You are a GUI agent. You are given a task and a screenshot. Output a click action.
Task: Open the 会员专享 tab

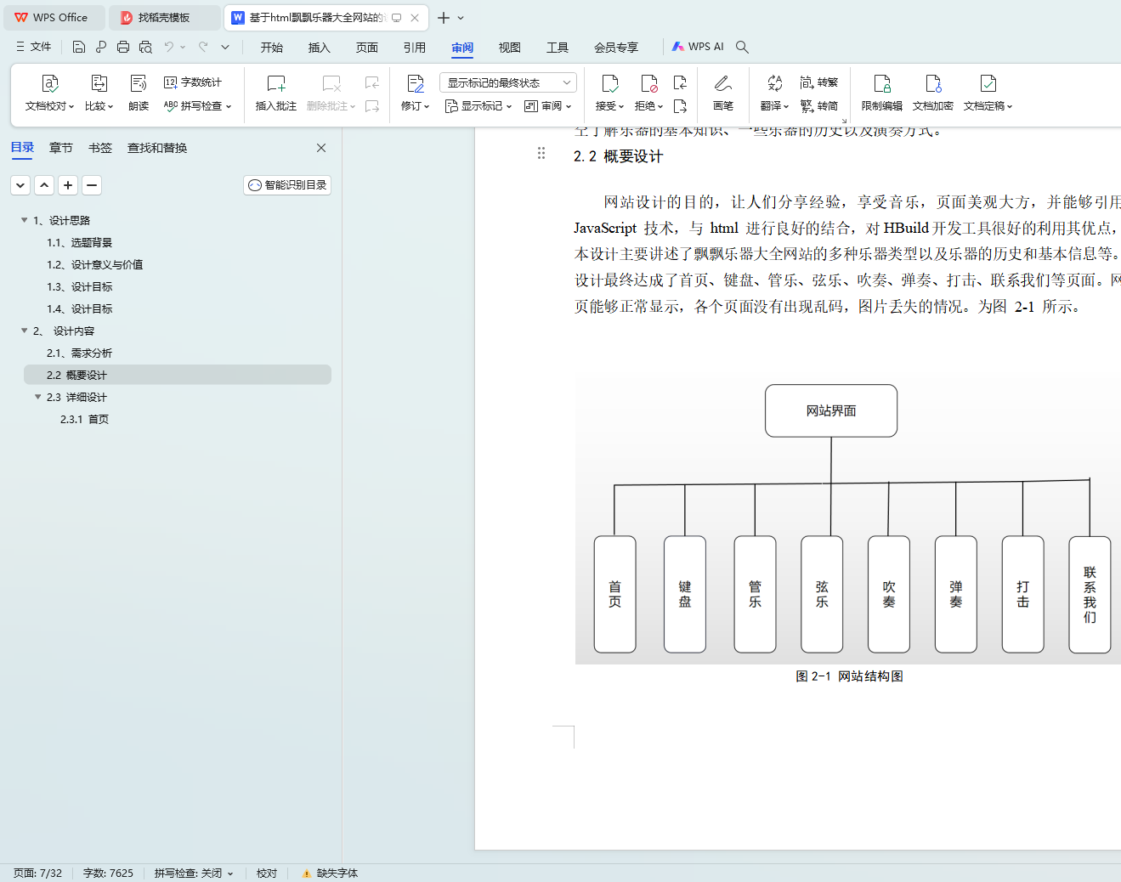click(616, 47)
